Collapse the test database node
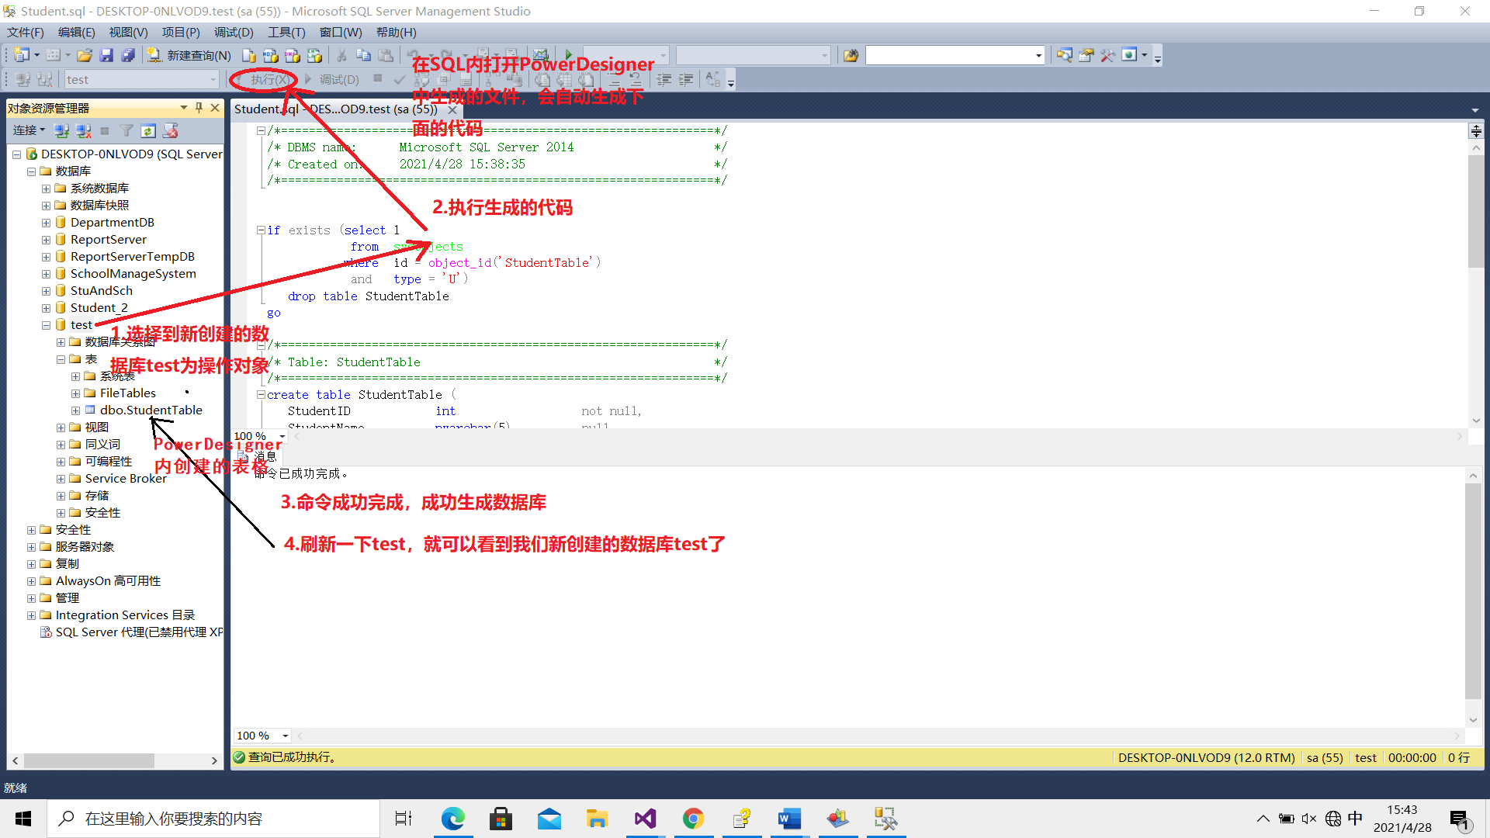Viewport: 1490px width, 838px height. tap(46, 325)
